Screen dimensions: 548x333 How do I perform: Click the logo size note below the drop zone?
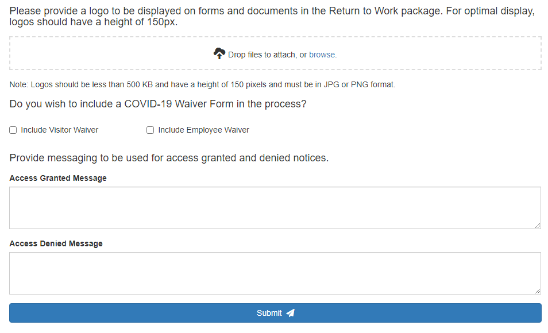[x=202, y=85]
